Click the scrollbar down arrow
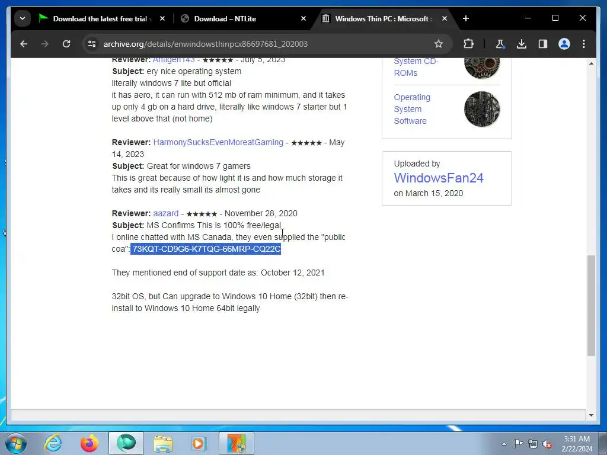This screenshot has height=455, width=607. [x=591, y=415]
